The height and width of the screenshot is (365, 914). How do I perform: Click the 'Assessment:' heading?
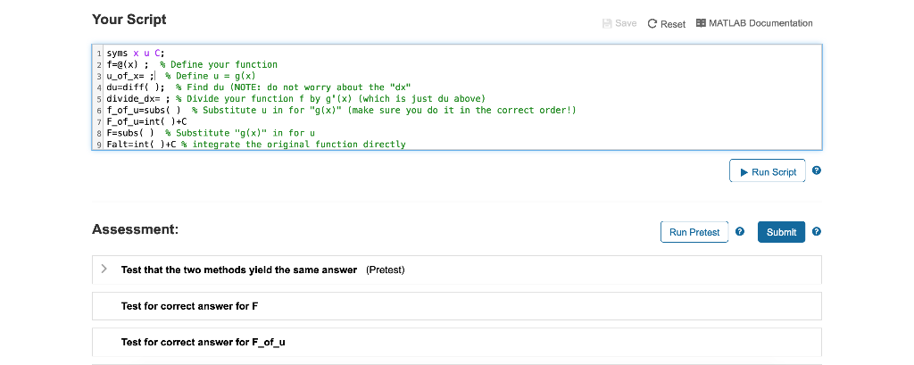[136, 229]
